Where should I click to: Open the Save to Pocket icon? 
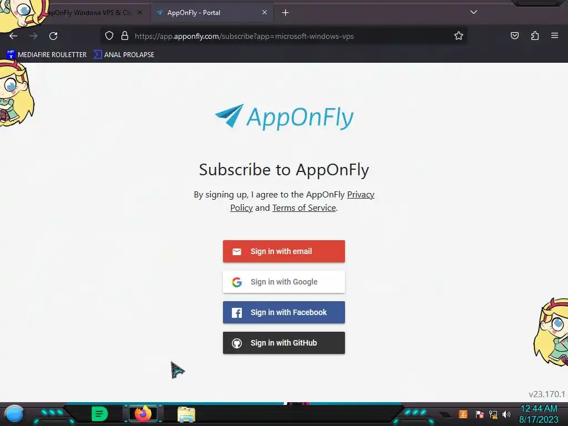click(x=514, y=35)
